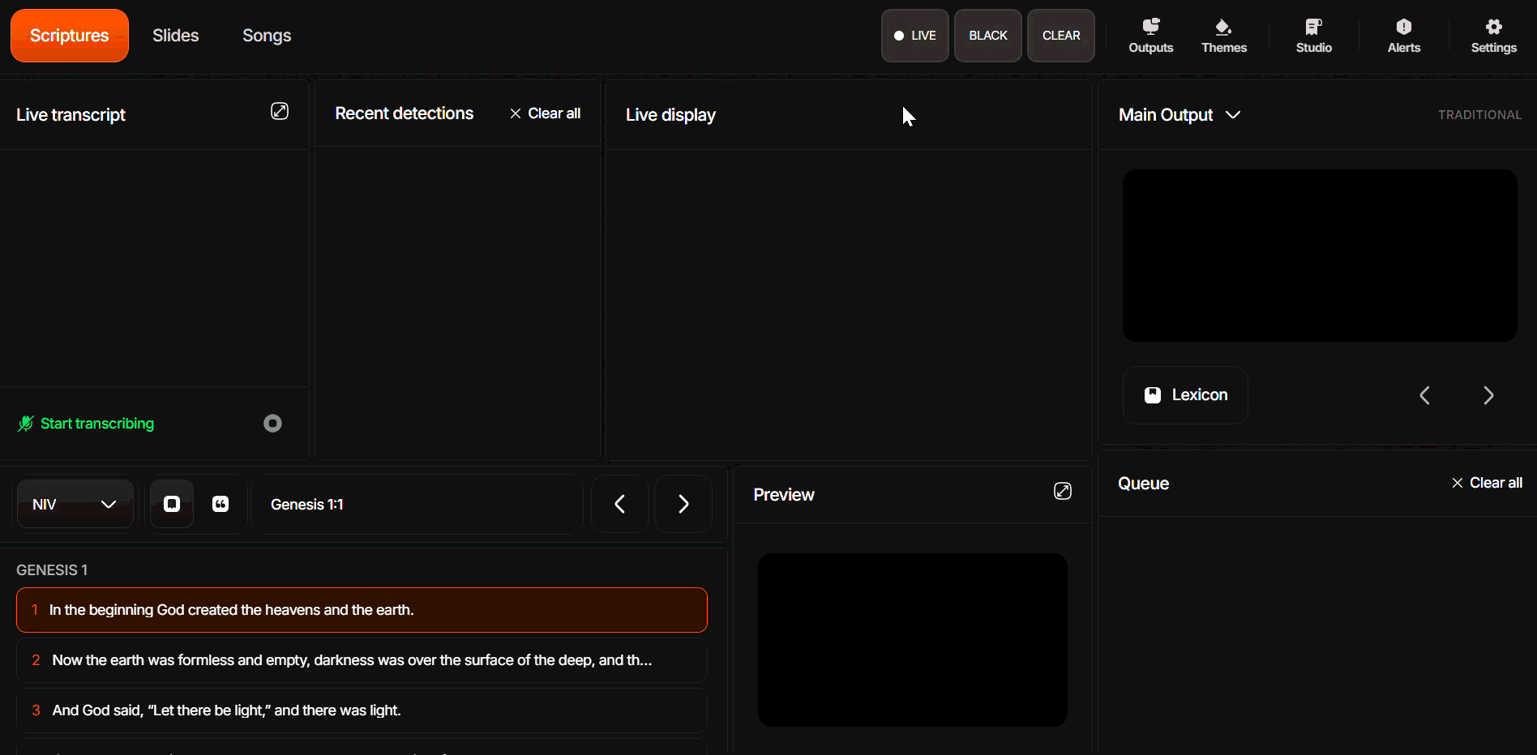The image size is (1537, 755).
Task: Open the Settings gear
Action: coord(1494,36)
